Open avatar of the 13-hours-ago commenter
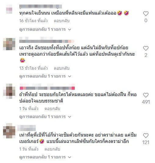 tap(9, 44)
